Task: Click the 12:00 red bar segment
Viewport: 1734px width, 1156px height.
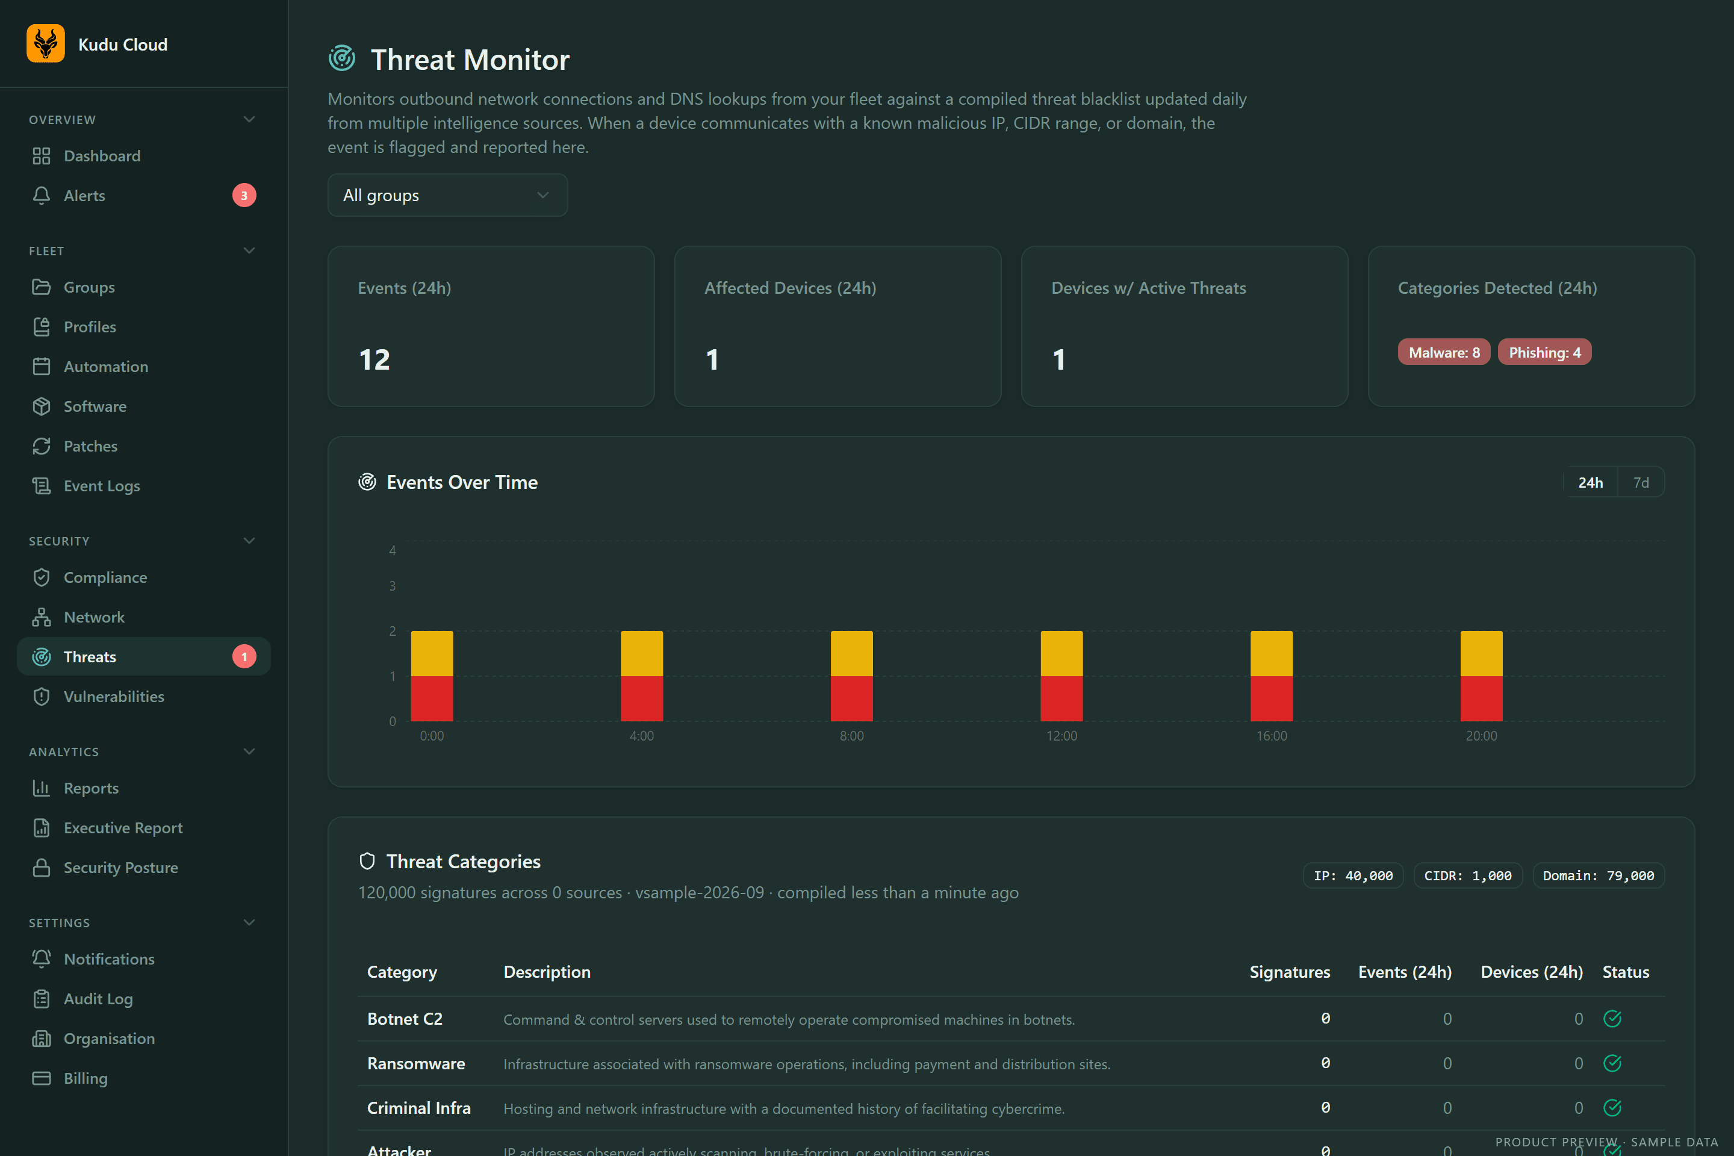Action: pyautogui.click(x=1061, y=698)
